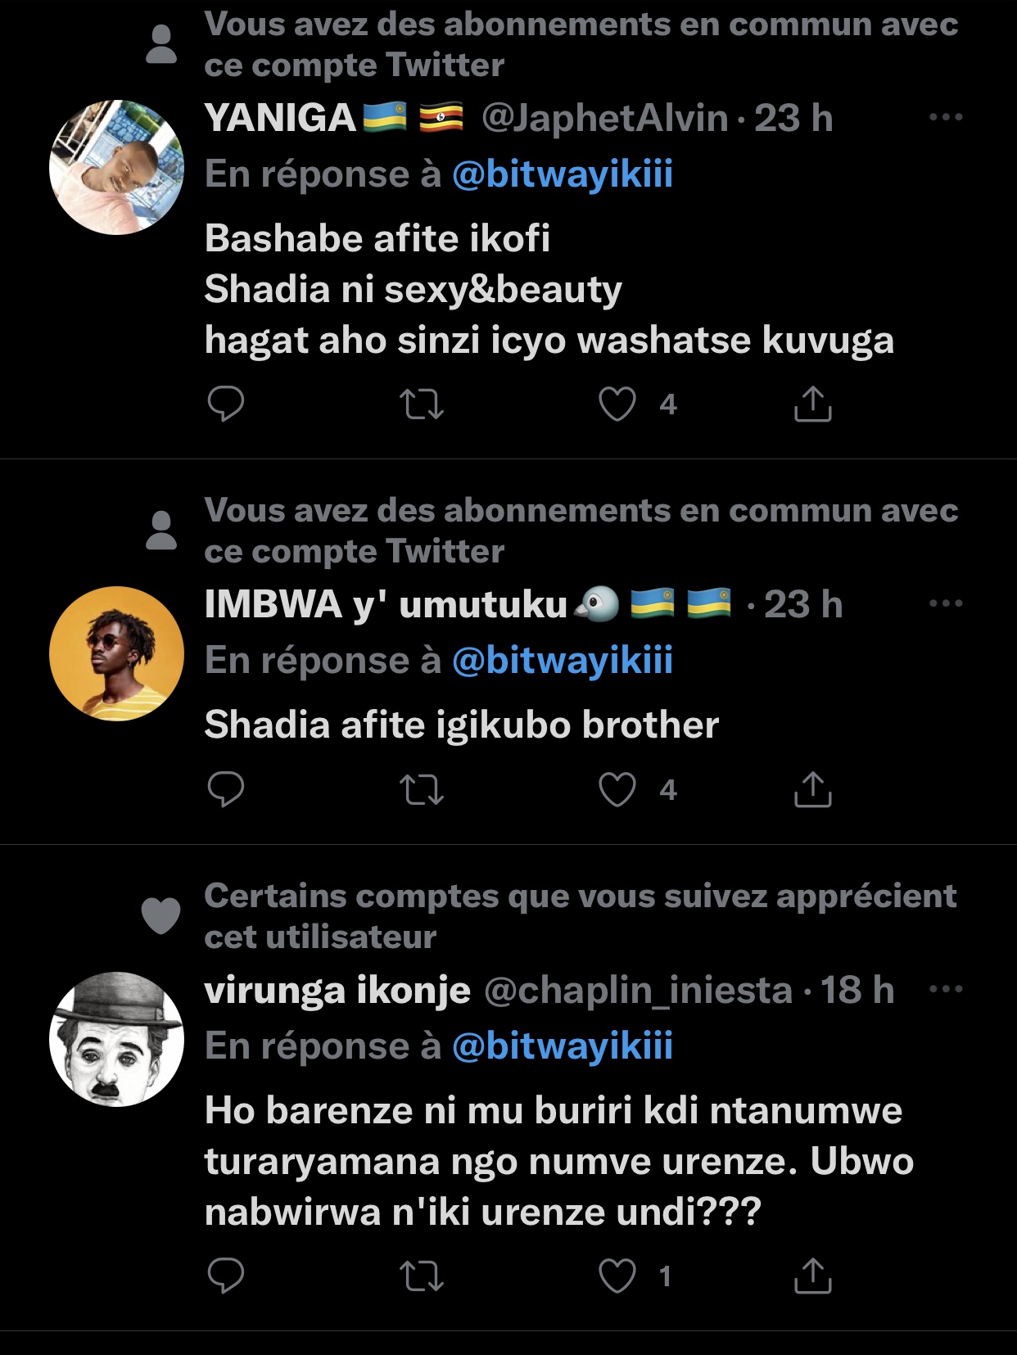Share the Shadia afite igikubo tweet
The width and height of the screenshot is (1017, 1355).
812,789
